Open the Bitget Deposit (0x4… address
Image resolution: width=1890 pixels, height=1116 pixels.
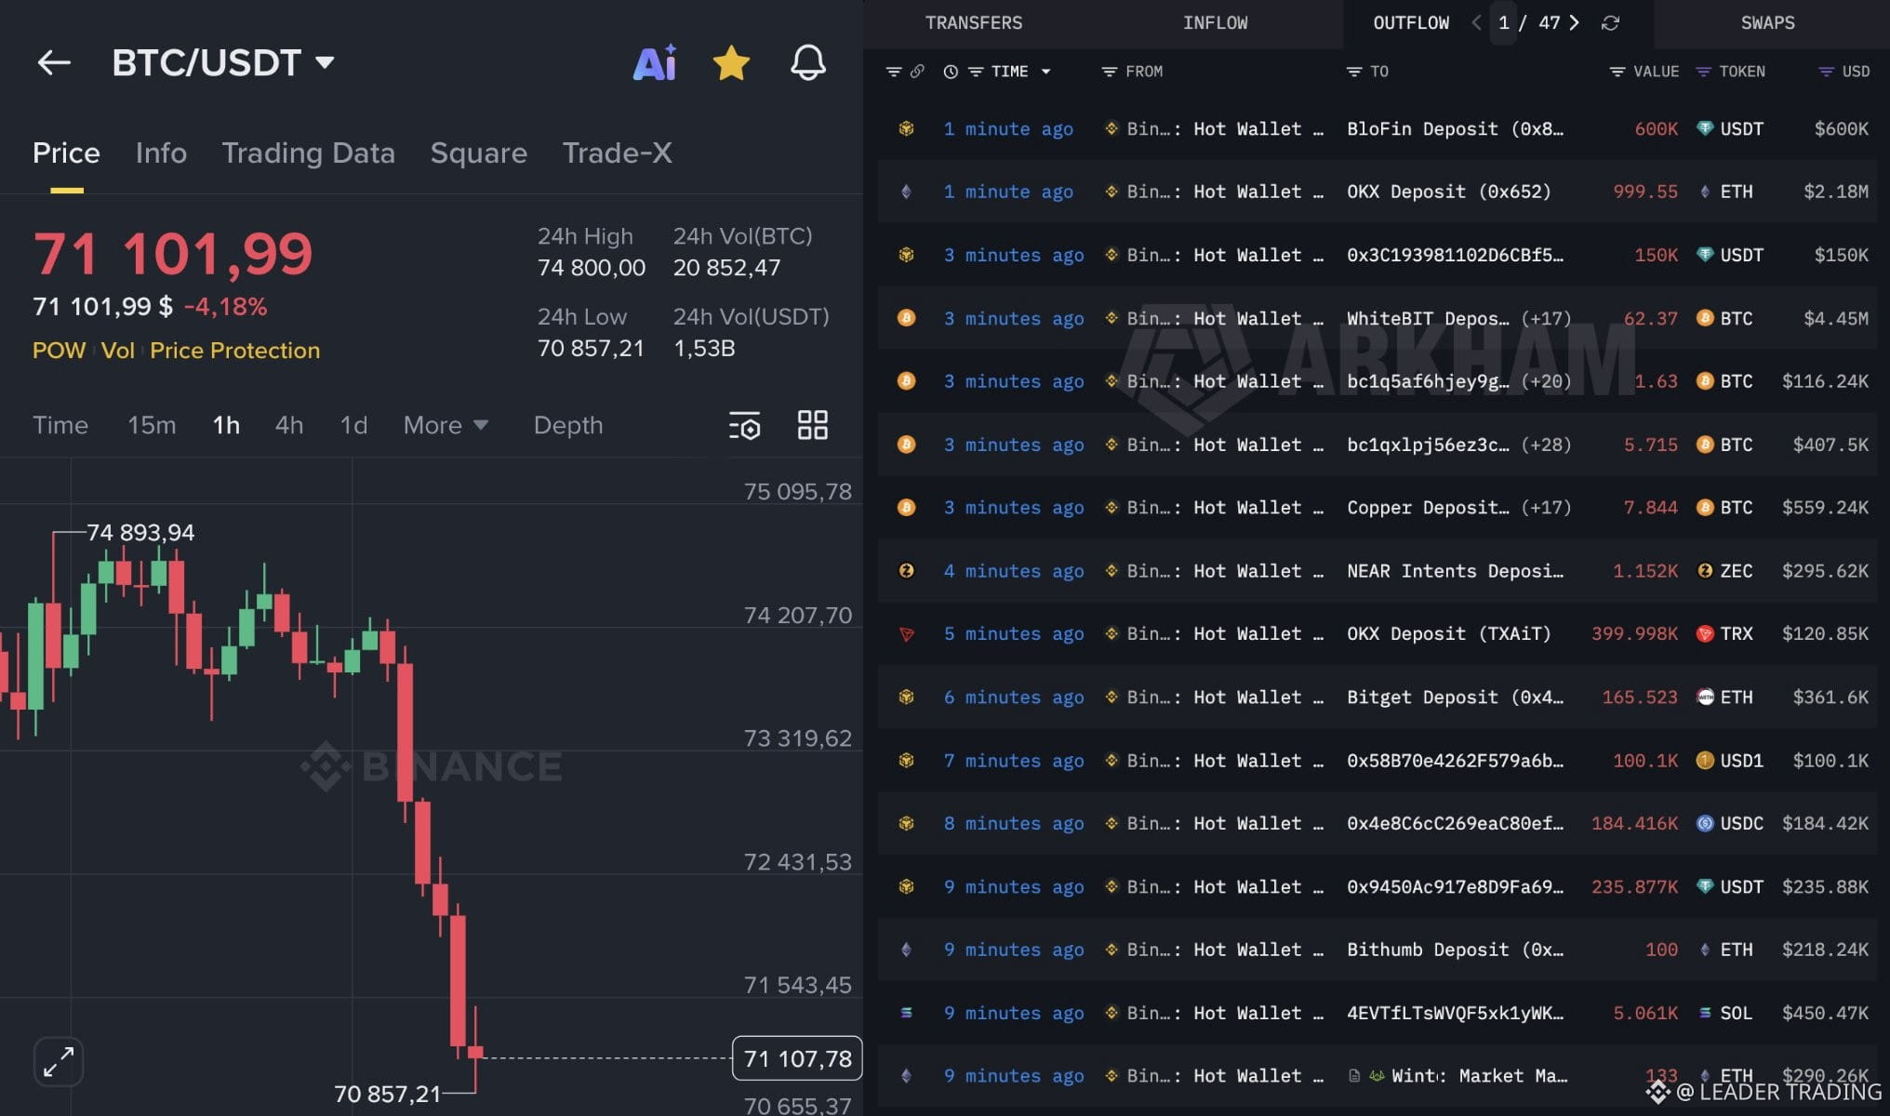tap(1455, 697)
